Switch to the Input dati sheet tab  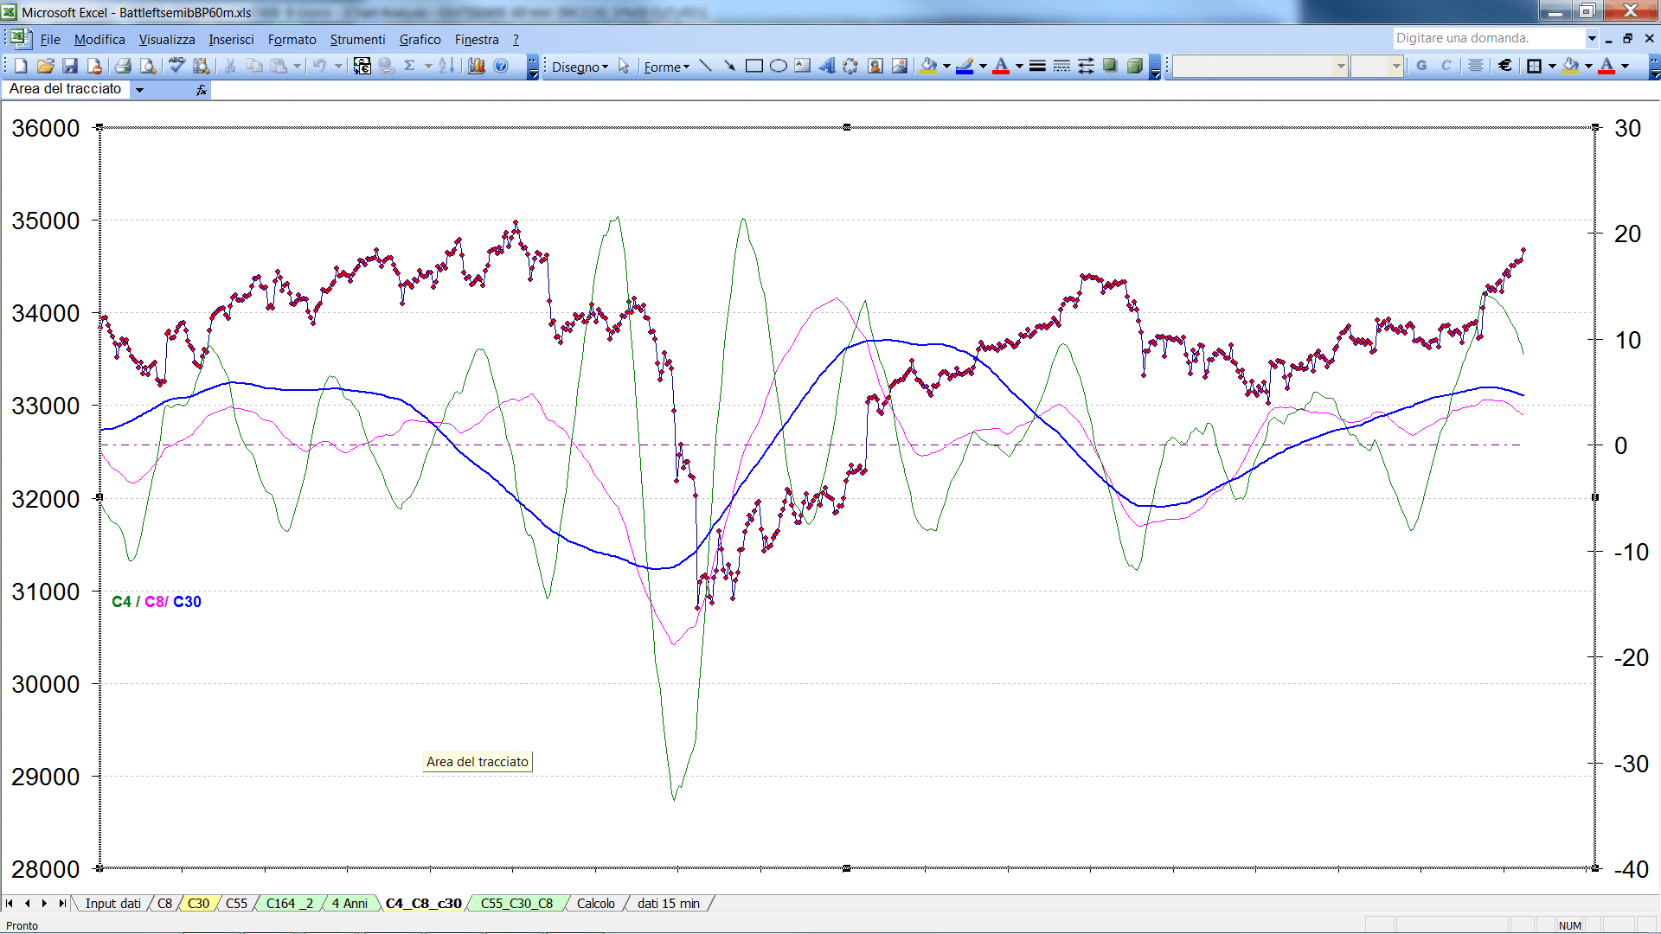pyautogui.click(x=112, y=903)
